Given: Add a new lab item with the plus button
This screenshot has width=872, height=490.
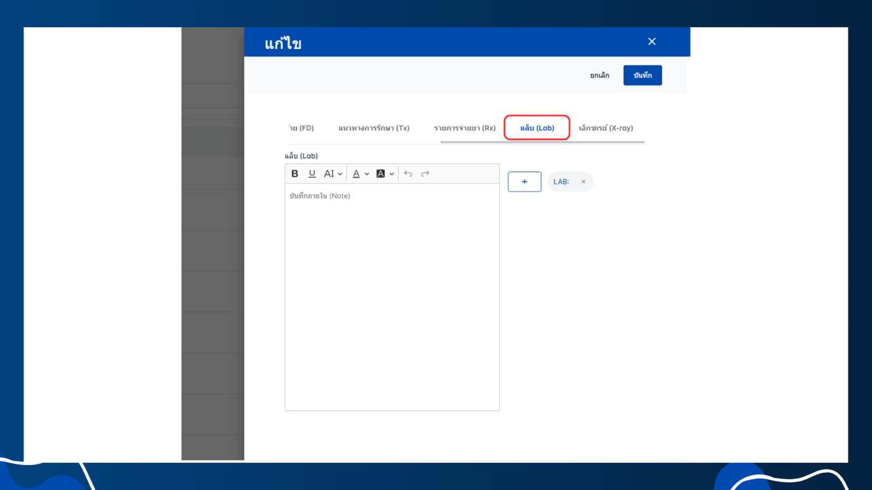Looking at the screenshot, I should (524, 182).
